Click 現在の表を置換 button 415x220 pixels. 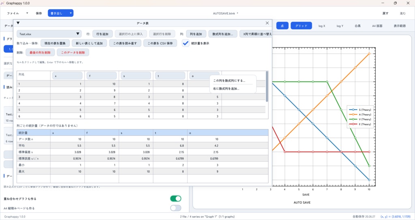click(55, 43)
